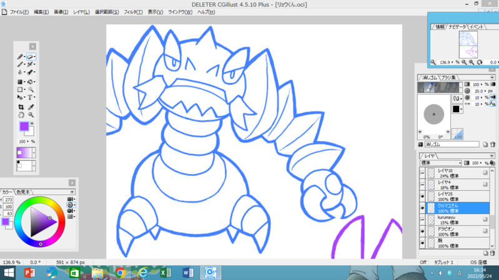This screenshot has width=499, height=280.
Task: Select the Paint bucket fill tool
Action: tap(30, 82)
